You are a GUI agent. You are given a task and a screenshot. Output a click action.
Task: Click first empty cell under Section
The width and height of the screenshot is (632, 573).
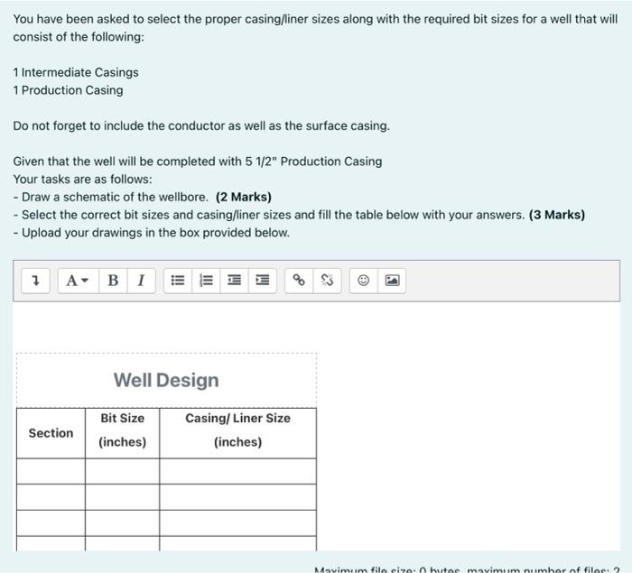(x=51, y=471)
